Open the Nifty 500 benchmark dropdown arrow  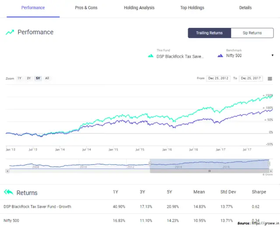coord(273,55)
